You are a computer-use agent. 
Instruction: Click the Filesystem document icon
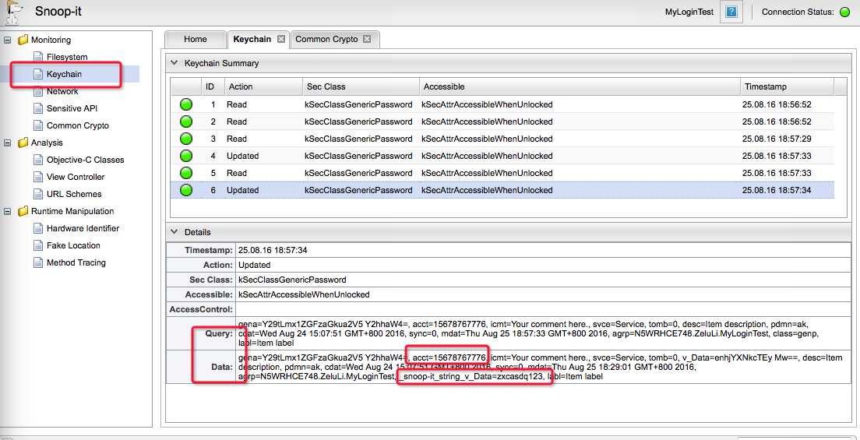(x=37, y=57)
